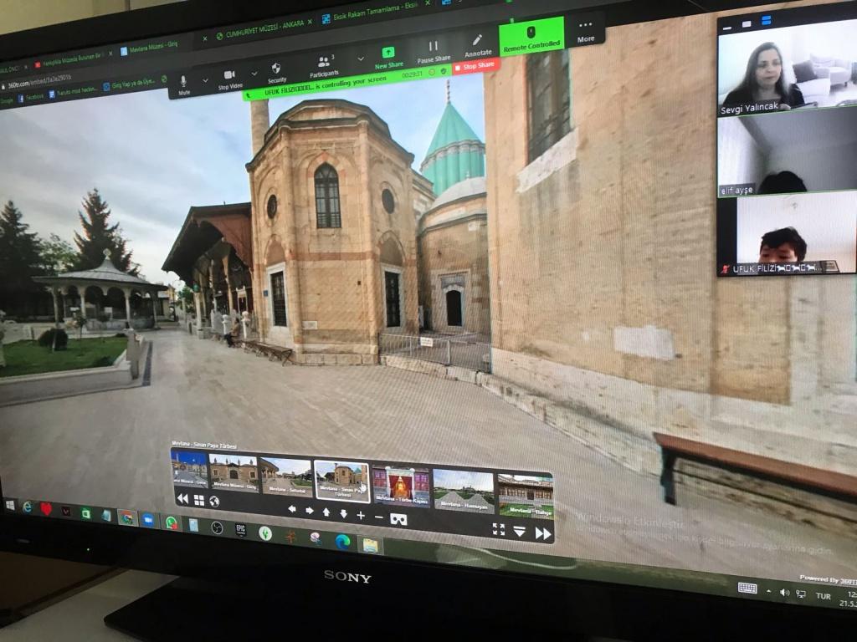
Task: Mute the microphone in Zoom toolbar
Action: pyautogui.click(x=183, y=84)
